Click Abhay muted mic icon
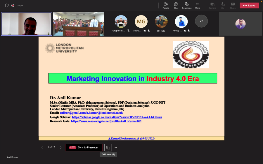This screenshot has width=263, height=164. coord(189,31)
